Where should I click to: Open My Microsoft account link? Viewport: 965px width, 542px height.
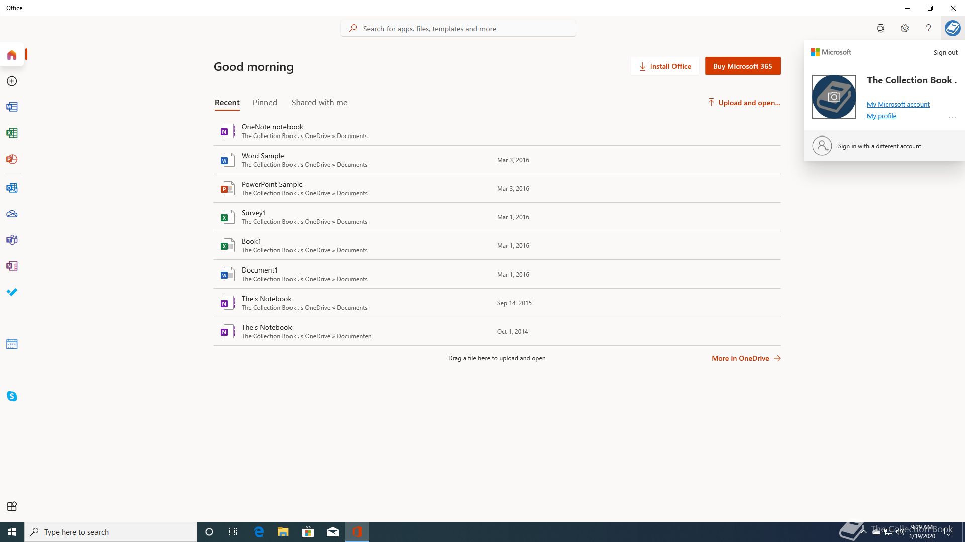(x=898, y=104)
